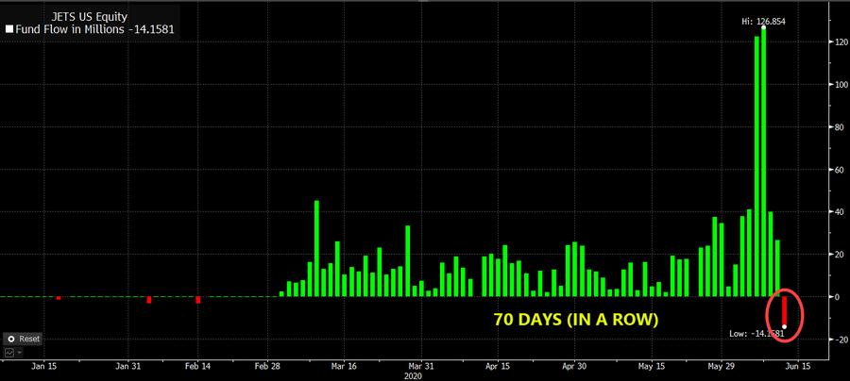Screen dimensions: 850x381
Task: Click the 70 DAYS (IN A ROW) annotation
Action: point(576,321)
